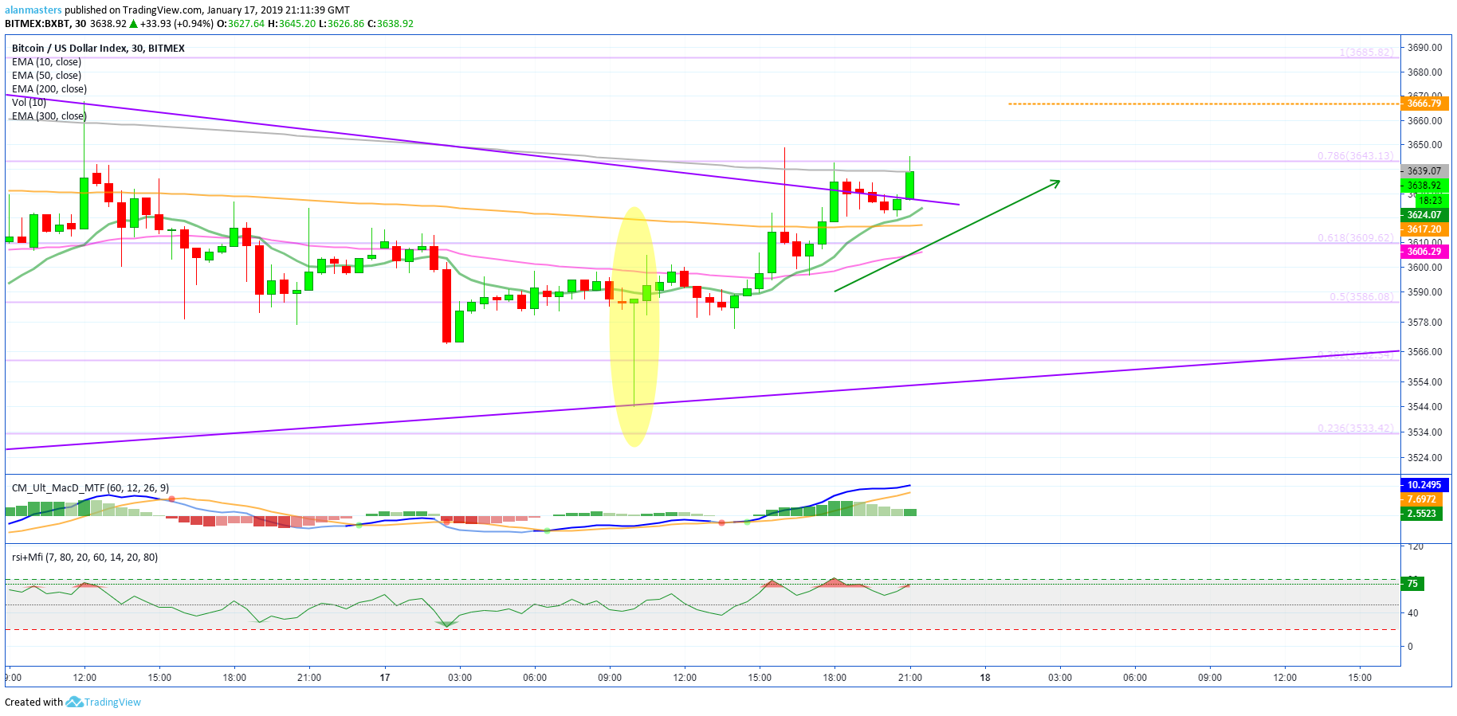Viewport: 1457px width, 716px height.
Task: Click the 0.618(3609.62) Fibonacci level label
Action: click(x=1355, y=238)
